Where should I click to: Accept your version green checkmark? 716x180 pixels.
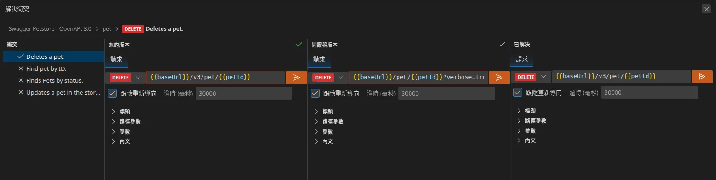coord(299,45)
